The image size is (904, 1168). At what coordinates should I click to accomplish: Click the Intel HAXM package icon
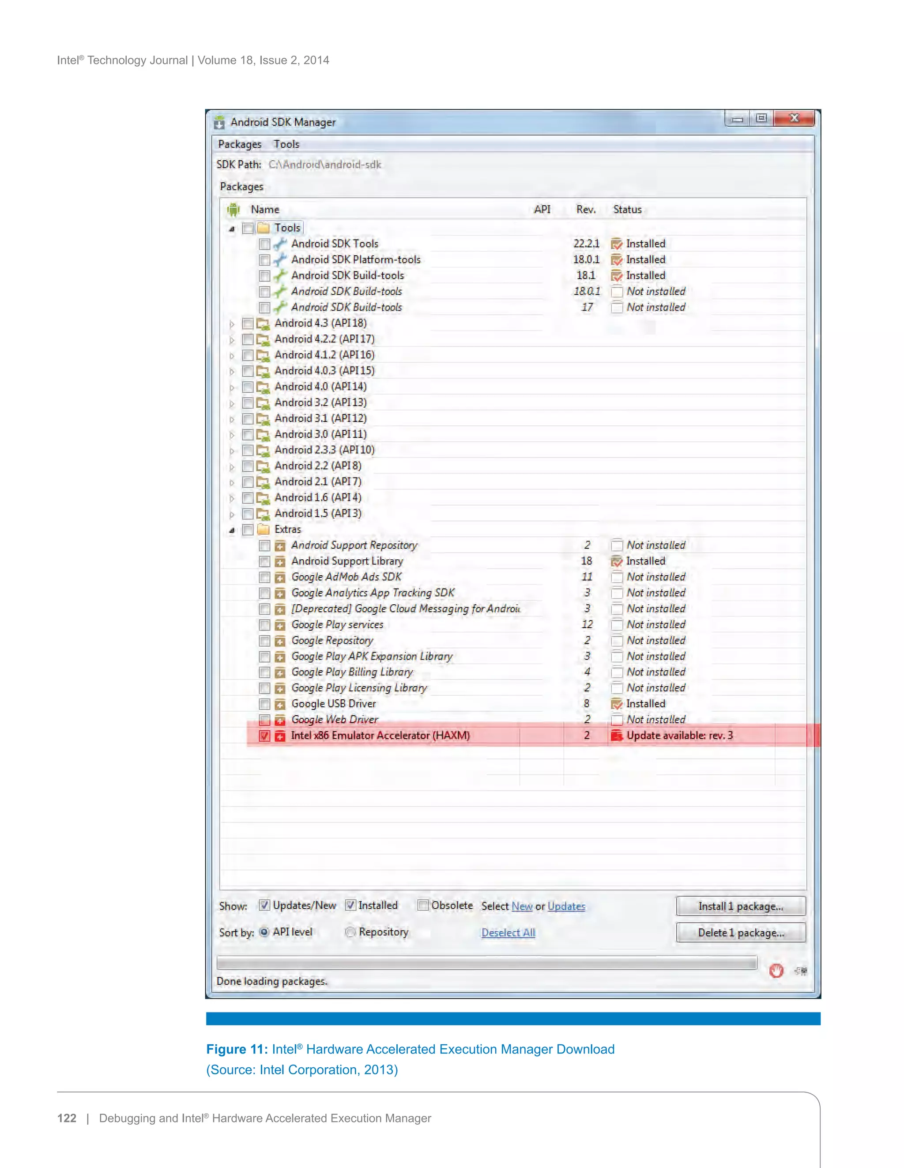(280, 736)
